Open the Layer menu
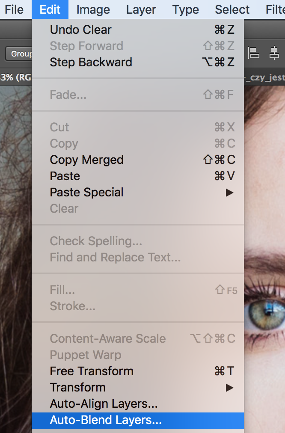 [141, 9]
